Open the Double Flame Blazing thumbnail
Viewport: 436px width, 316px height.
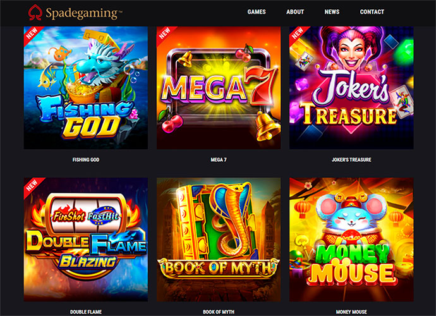[x=86, y=240]
